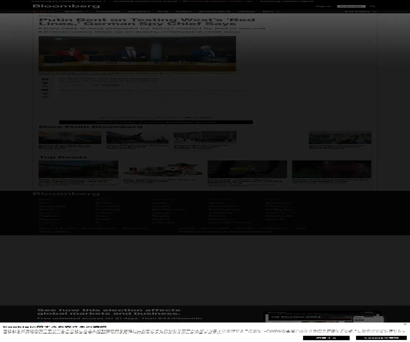The width and height of the screenshot is (410, 342).
Task: Click the Subscribe button in header
Action: (351, 6)
